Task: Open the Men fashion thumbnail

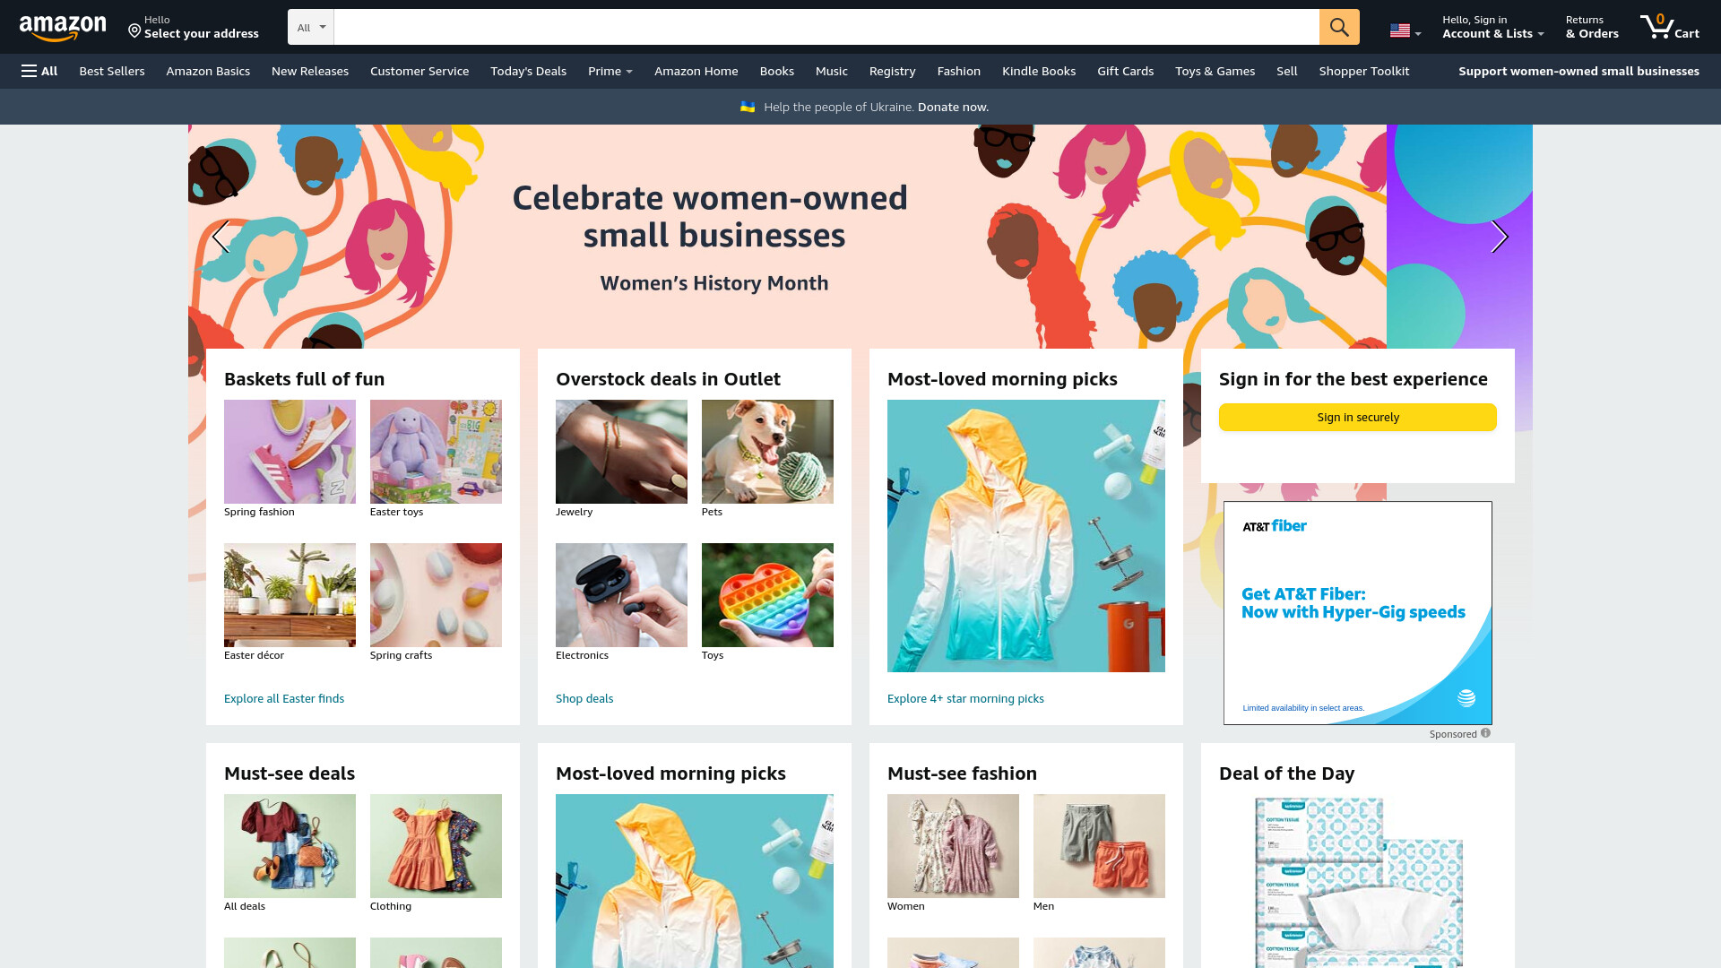Action: click(1099, 846)
